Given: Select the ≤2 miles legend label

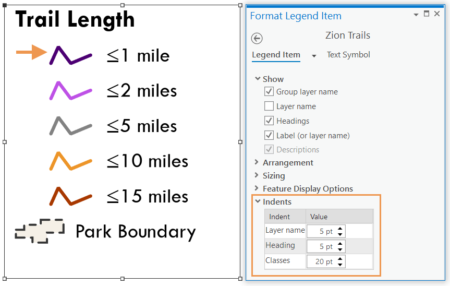Looking at the screenshot, I should pos(142,91).
